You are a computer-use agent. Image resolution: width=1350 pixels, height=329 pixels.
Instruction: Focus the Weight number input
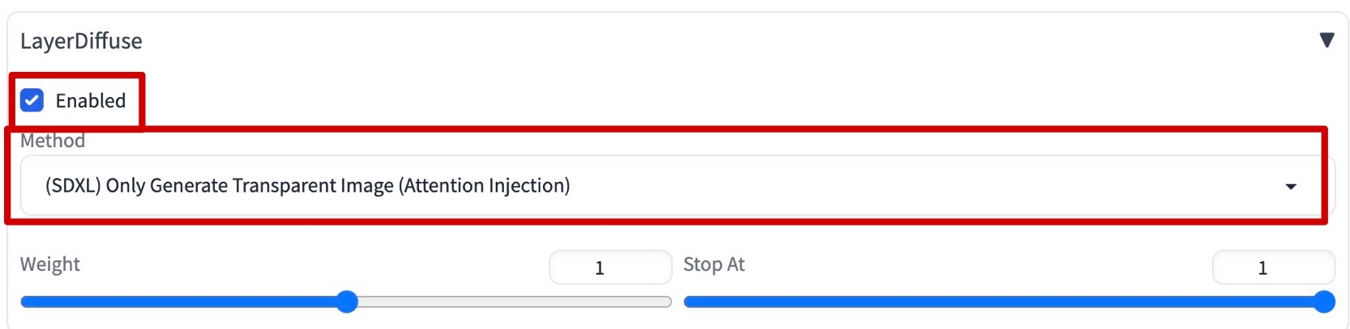pyautogui.click(x=610, y=268)
